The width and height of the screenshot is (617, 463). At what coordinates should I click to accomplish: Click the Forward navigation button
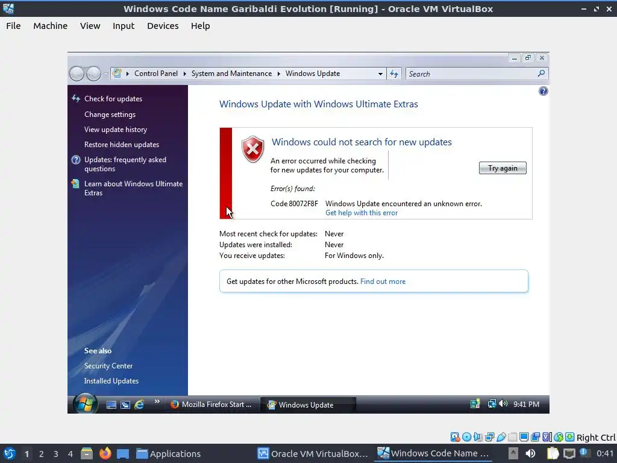pos(93,74)
